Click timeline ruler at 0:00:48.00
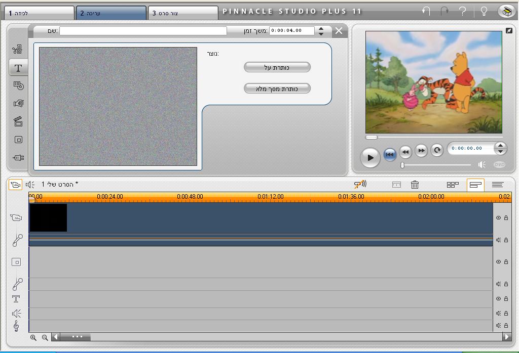Viewport: 519px width, 353px height. click(x=190, y=197)
